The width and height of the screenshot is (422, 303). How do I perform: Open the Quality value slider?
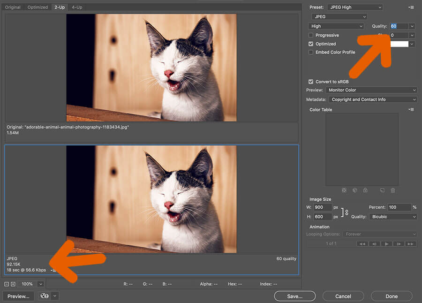point(411,26)
